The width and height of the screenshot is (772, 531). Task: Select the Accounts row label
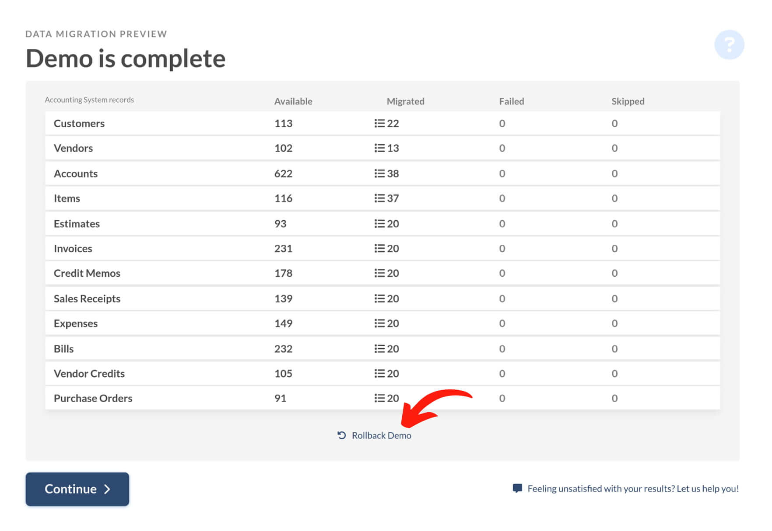pyautogui.click(x=76, y=174)
